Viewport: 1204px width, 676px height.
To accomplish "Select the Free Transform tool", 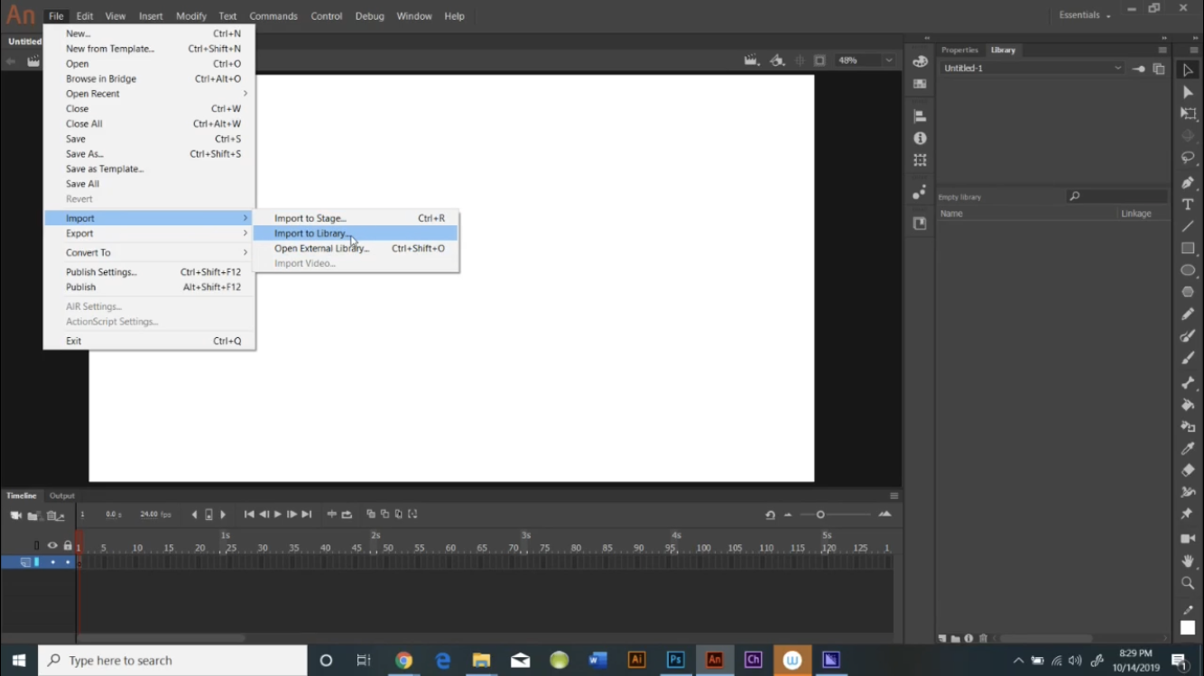I will coord(1188,114).
